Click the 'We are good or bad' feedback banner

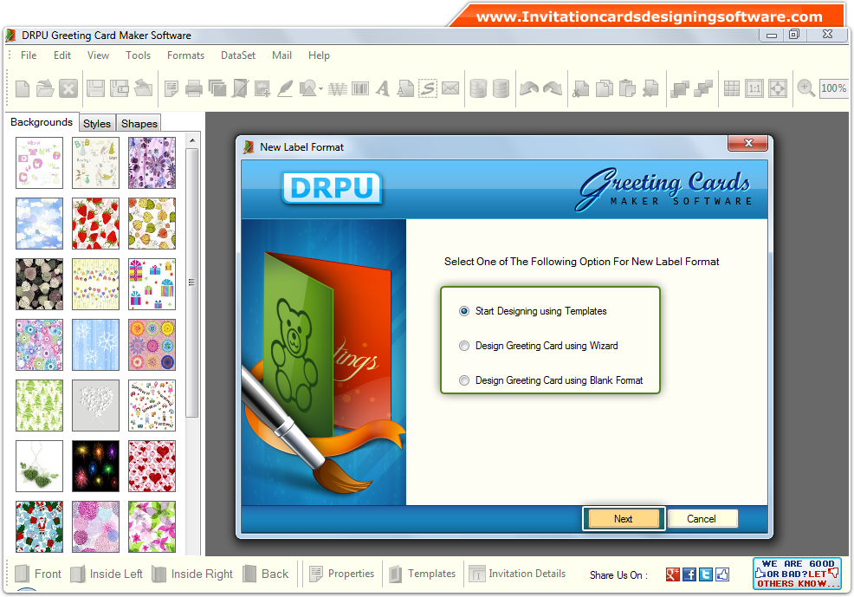click(x=798, y=574)
